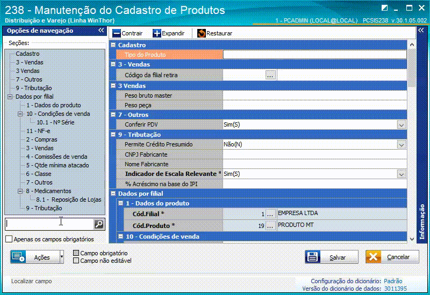Viewport: 430px width, 295px height.
Task: Collapse 1 - Dados do produto subsection
Action: [120, 203]
